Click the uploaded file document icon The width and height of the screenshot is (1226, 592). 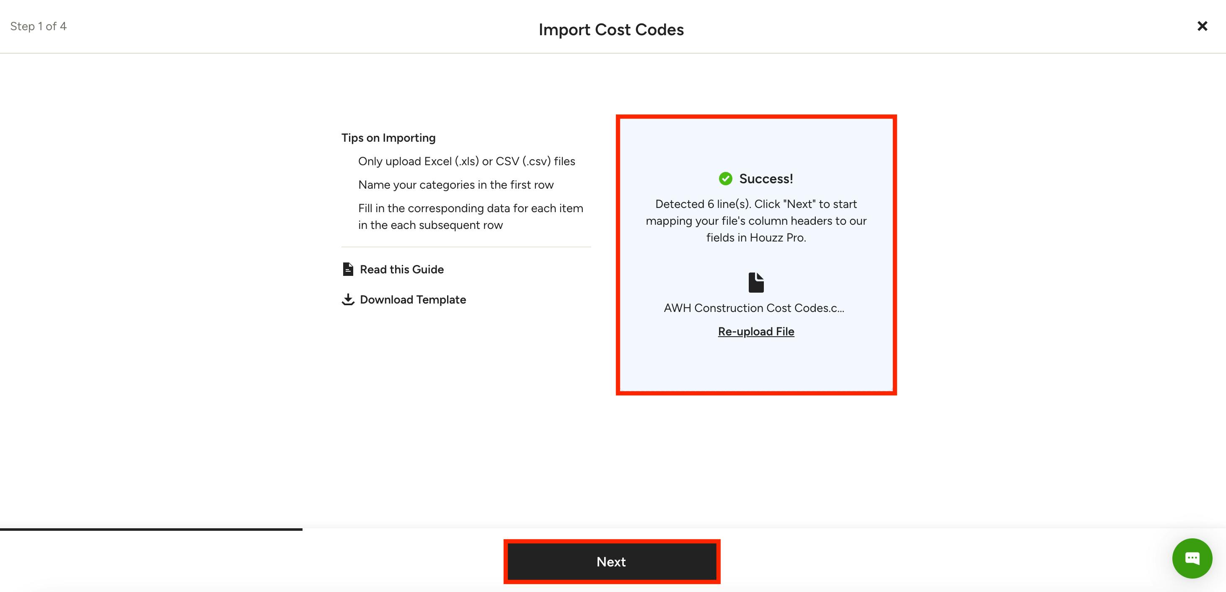756,283
